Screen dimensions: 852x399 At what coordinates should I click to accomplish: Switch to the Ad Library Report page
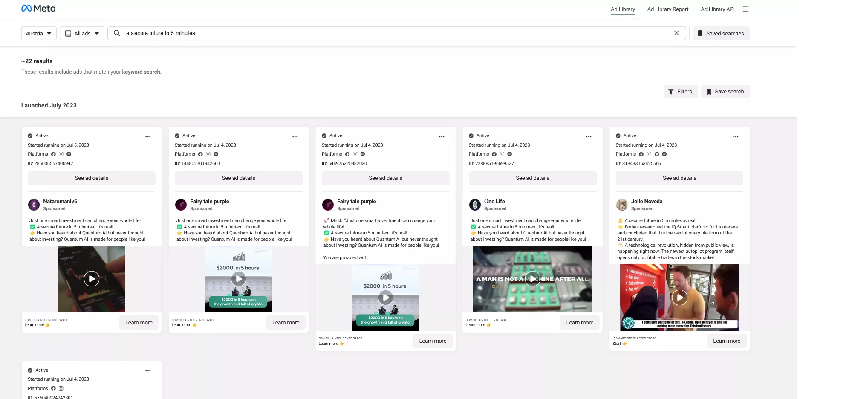pyautogui.click(x=667, y=9)
